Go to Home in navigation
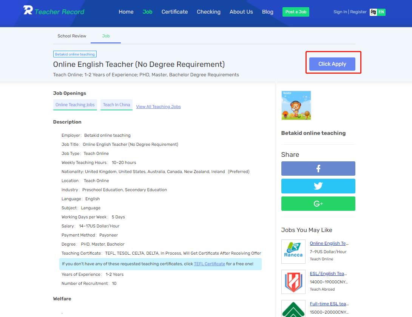Screen dimensions: 412x317 click(126, 12)
